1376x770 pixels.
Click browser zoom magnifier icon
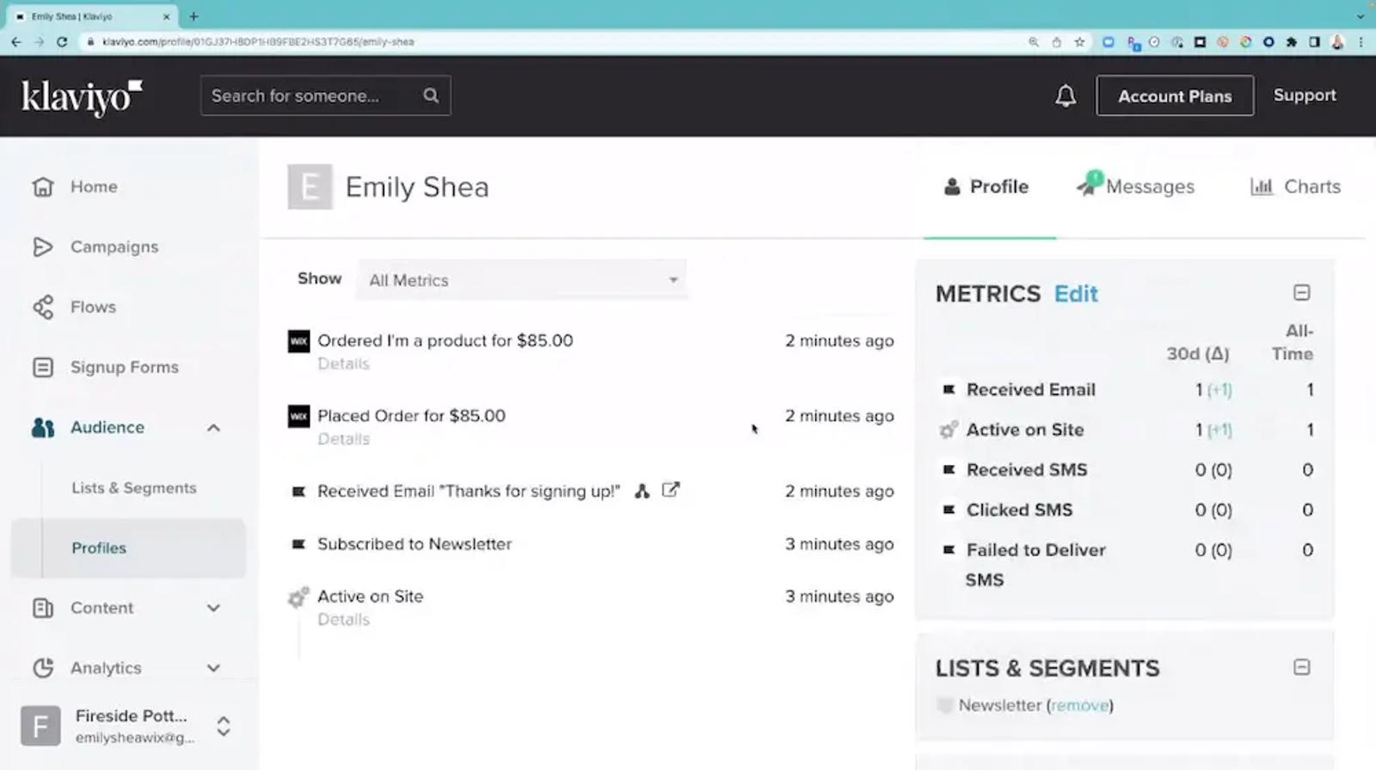pyautogui.click(x=1034, y=41)
